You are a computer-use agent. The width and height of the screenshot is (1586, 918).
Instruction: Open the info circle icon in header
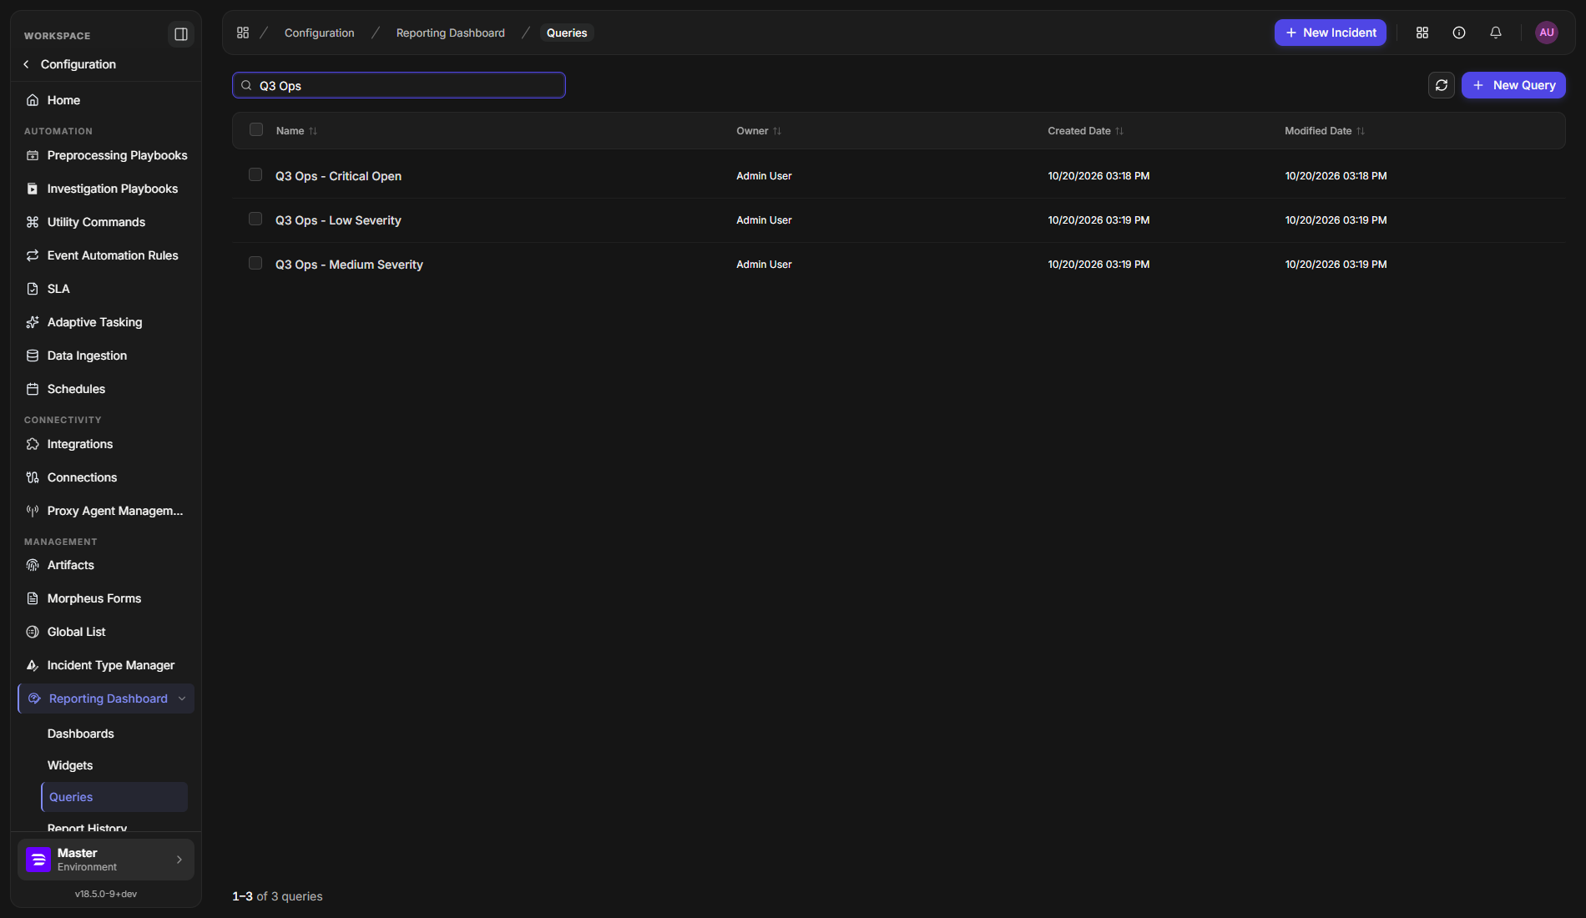click(x=1459, y=33)
